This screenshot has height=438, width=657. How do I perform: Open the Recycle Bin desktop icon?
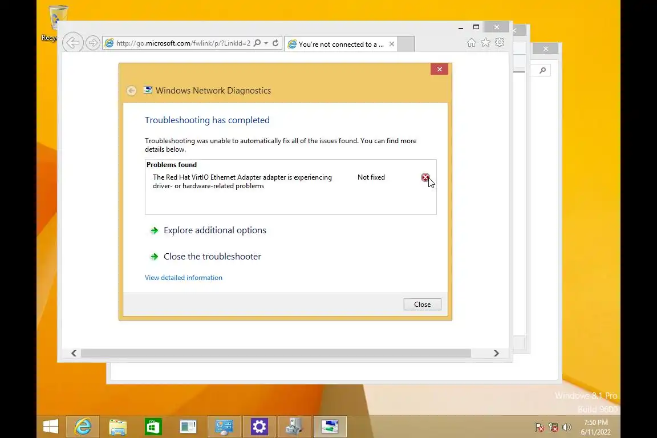56,23
